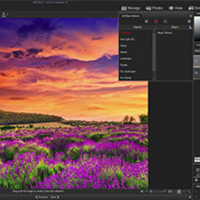Screen dimensions: 200x200
Task: Close the ACDSee Actions panel
Action: (191, 16)
